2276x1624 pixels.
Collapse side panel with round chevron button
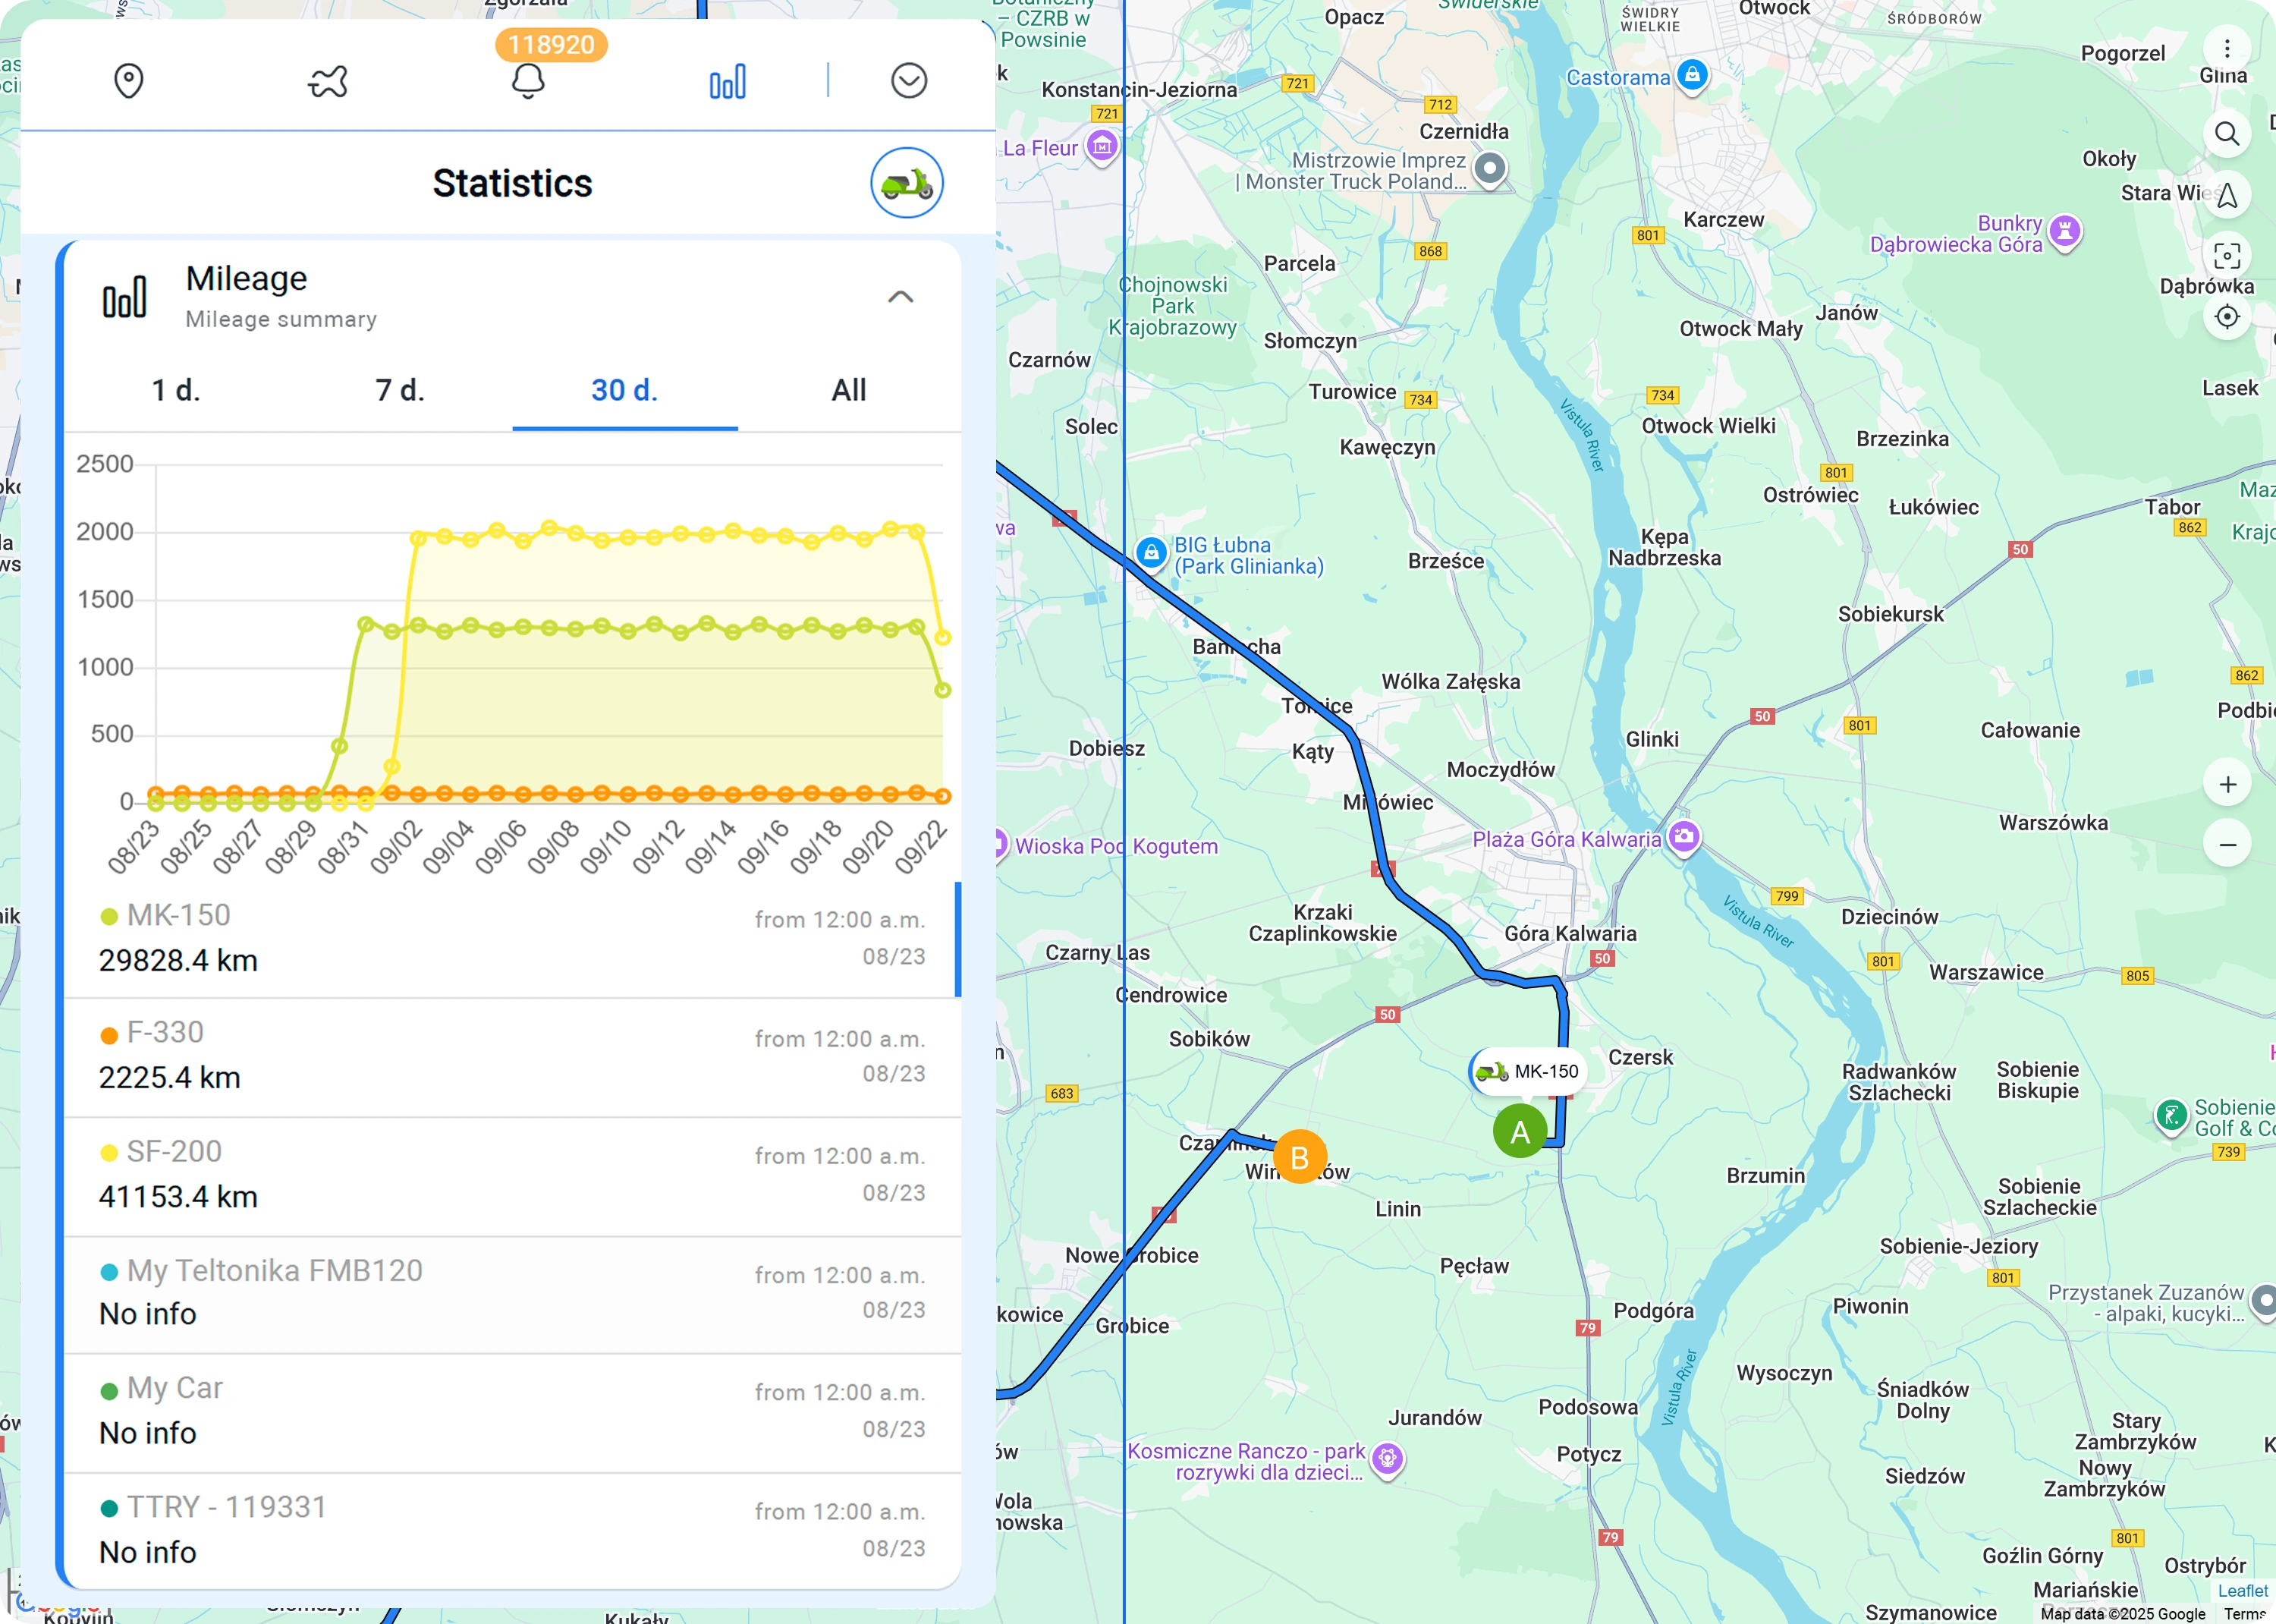coord(909,81)
